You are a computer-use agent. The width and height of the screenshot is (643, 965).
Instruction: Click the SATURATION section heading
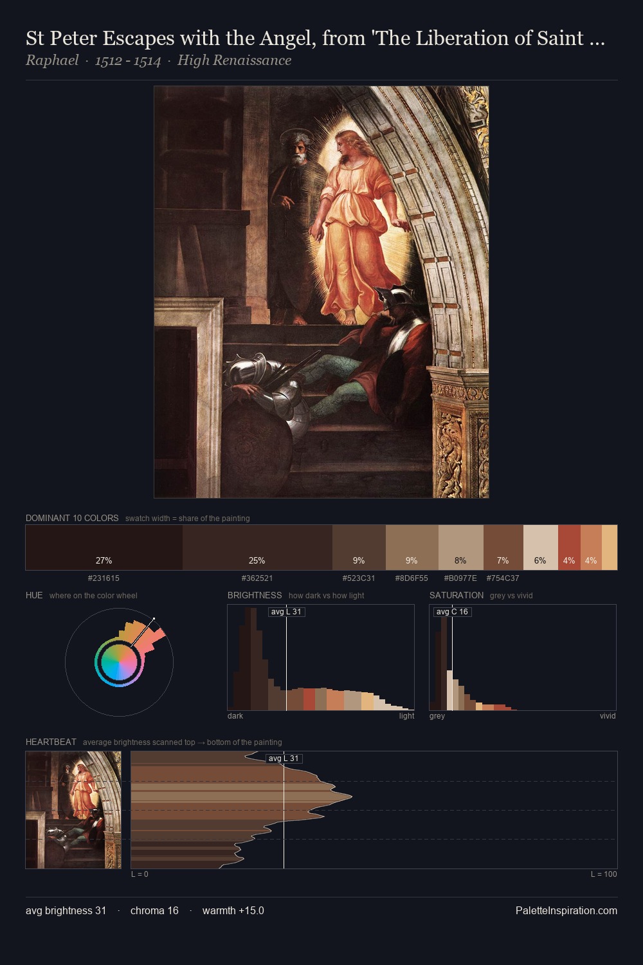point(457,595)
